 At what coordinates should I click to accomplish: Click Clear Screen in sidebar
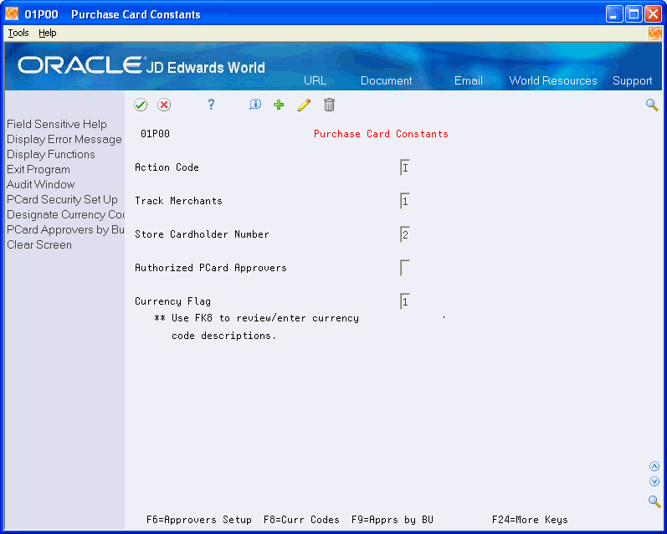[39, 244]
